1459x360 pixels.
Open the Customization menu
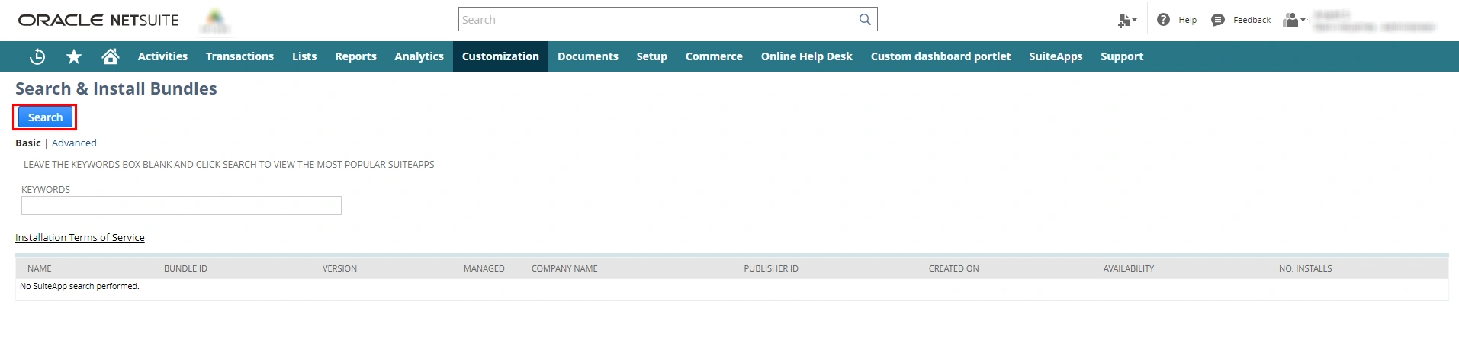point(500,56)
